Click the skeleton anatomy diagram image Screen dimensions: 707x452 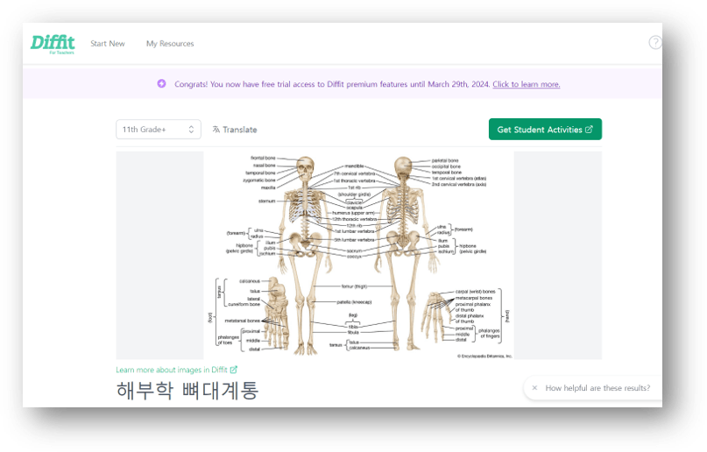358,255
